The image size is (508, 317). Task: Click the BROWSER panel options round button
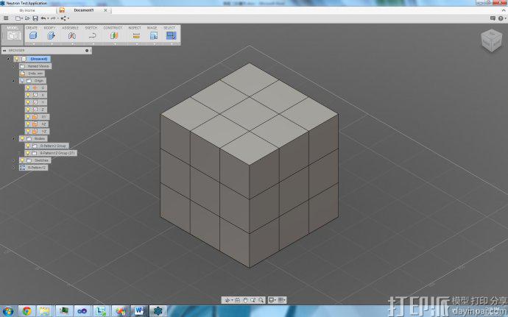[87, 51]
